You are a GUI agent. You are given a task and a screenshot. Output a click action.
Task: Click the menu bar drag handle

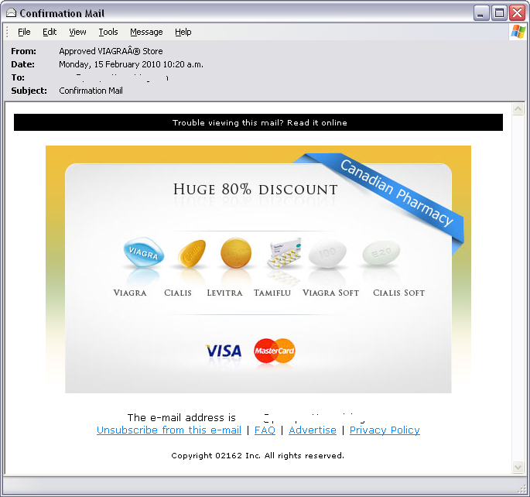(x=8, y=32)
